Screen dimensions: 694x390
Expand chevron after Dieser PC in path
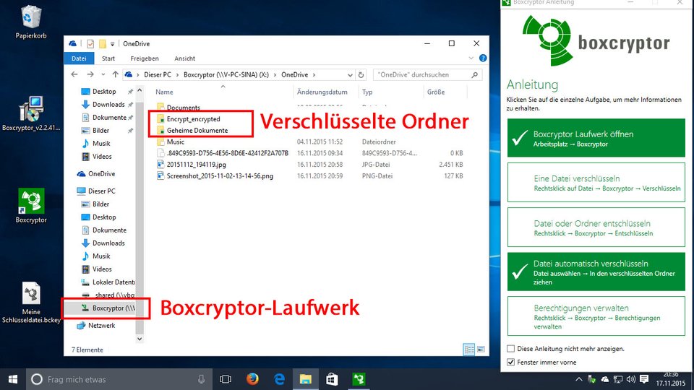(177, 74)
